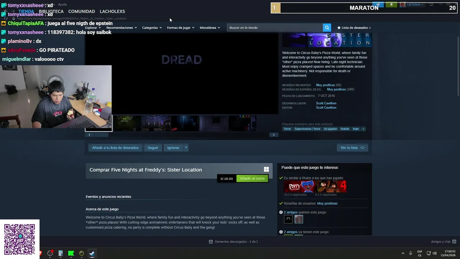
Task: Open the Poppy Playtime similar game thumbnail
Action: (299, 187)
